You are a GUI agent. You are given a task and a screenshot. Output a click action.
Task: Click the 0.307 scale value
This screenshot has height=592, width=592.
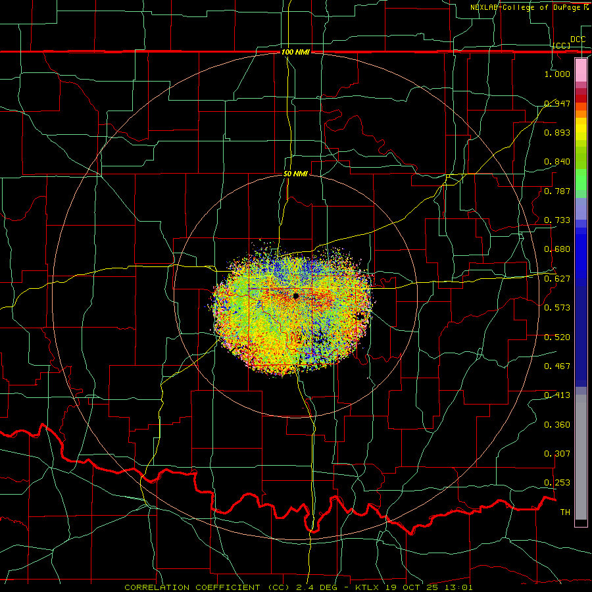coord(557,454)
